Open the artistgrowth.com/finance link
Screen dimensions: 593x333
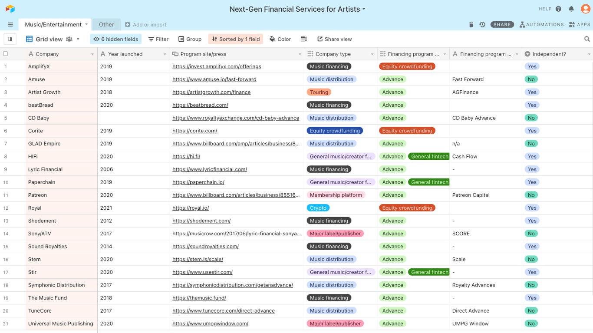pyautogui.click(x=211, y=92)
